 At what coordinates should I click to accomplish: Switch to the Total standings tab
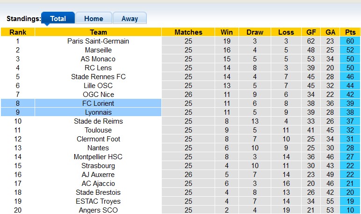click(x=58, y=19)
